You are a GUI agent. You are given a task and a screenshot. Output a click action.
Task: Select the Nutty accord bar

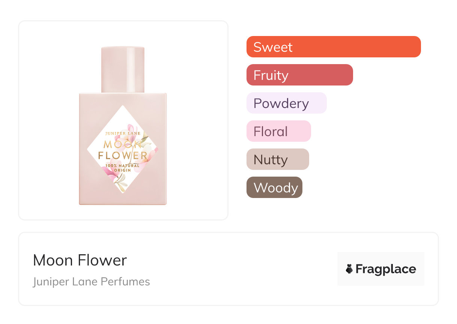pos(278,159)
